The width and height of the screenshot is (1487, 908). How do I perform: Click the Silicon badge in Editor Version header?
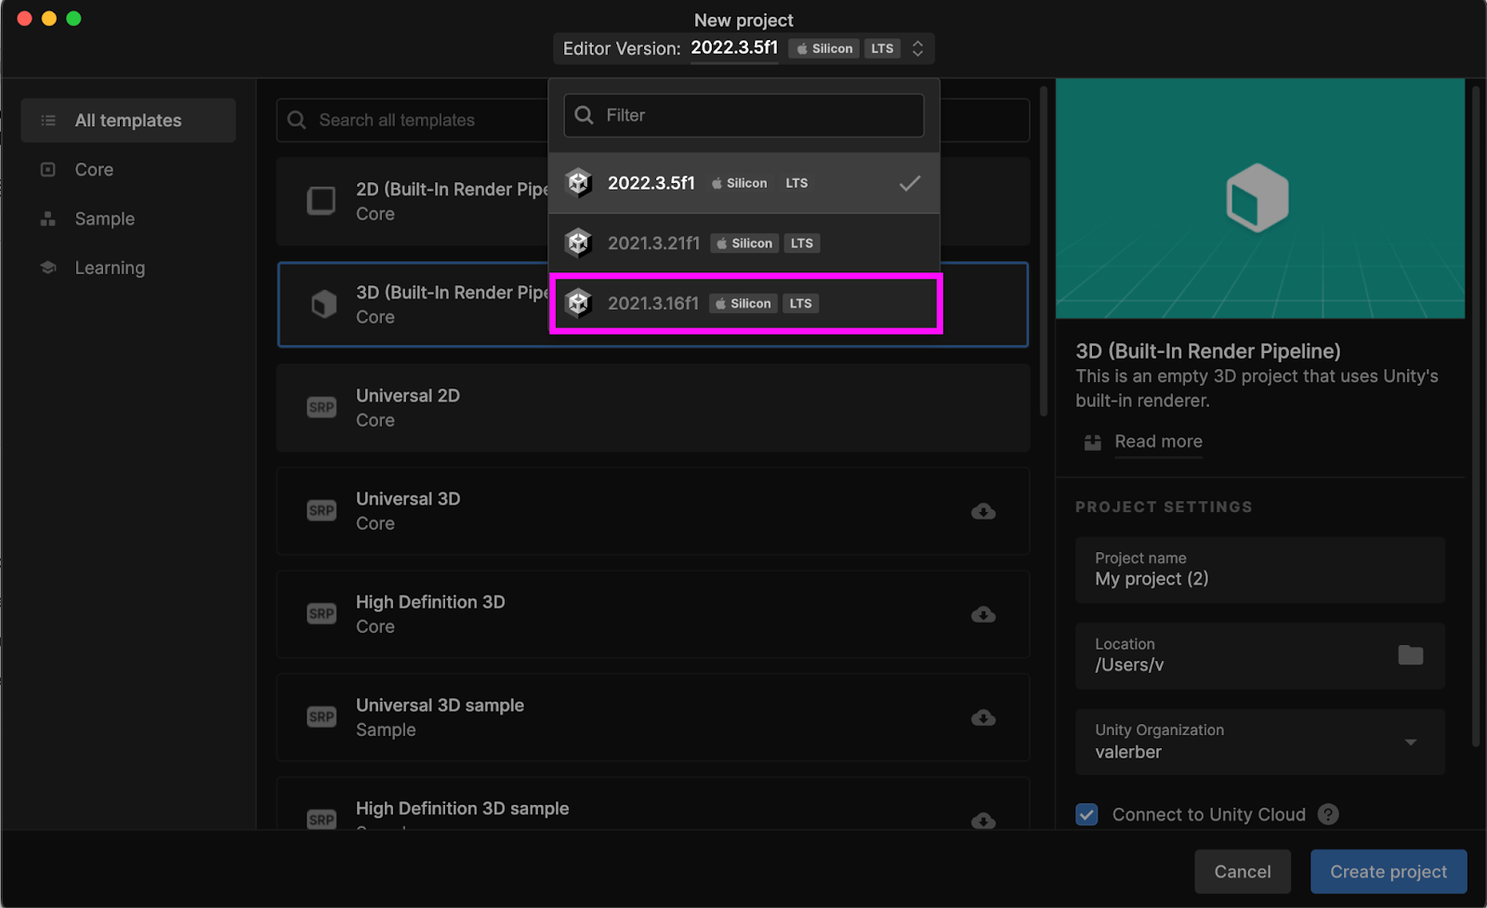[824, 48]
